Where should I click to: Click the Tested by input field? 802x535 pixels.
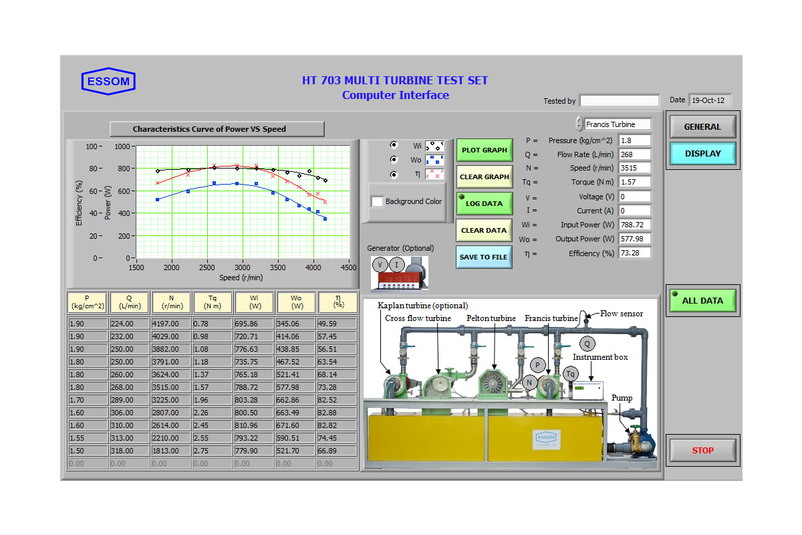[619, 100]
